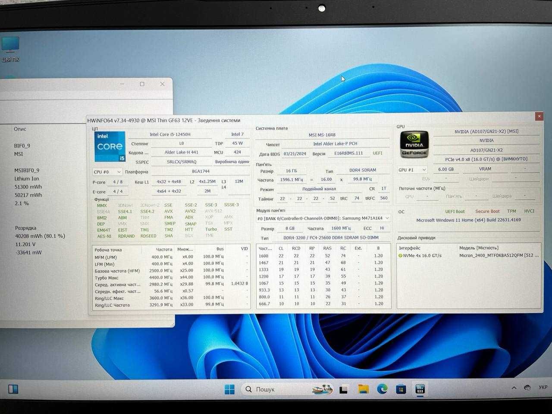Open Task View from the taskbar
The width and height of the screenshot is (552, 414).
(x=343, y=389)
